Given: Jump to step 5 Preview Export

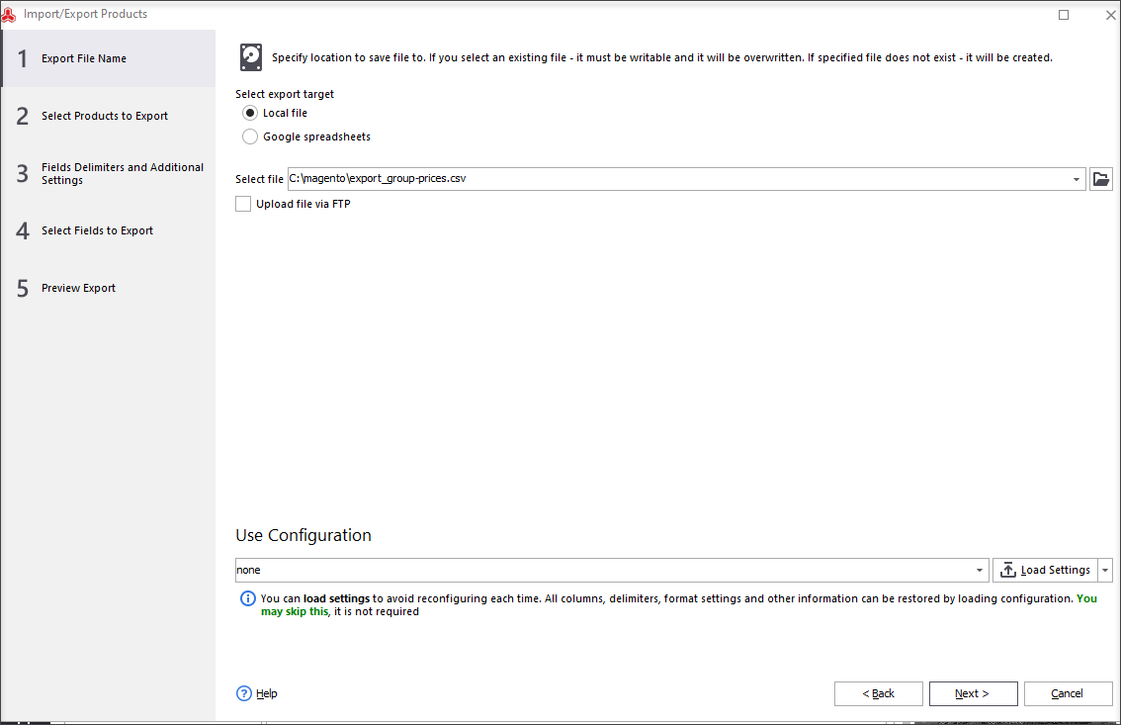Looking at the screenshot, I should 108,288.
